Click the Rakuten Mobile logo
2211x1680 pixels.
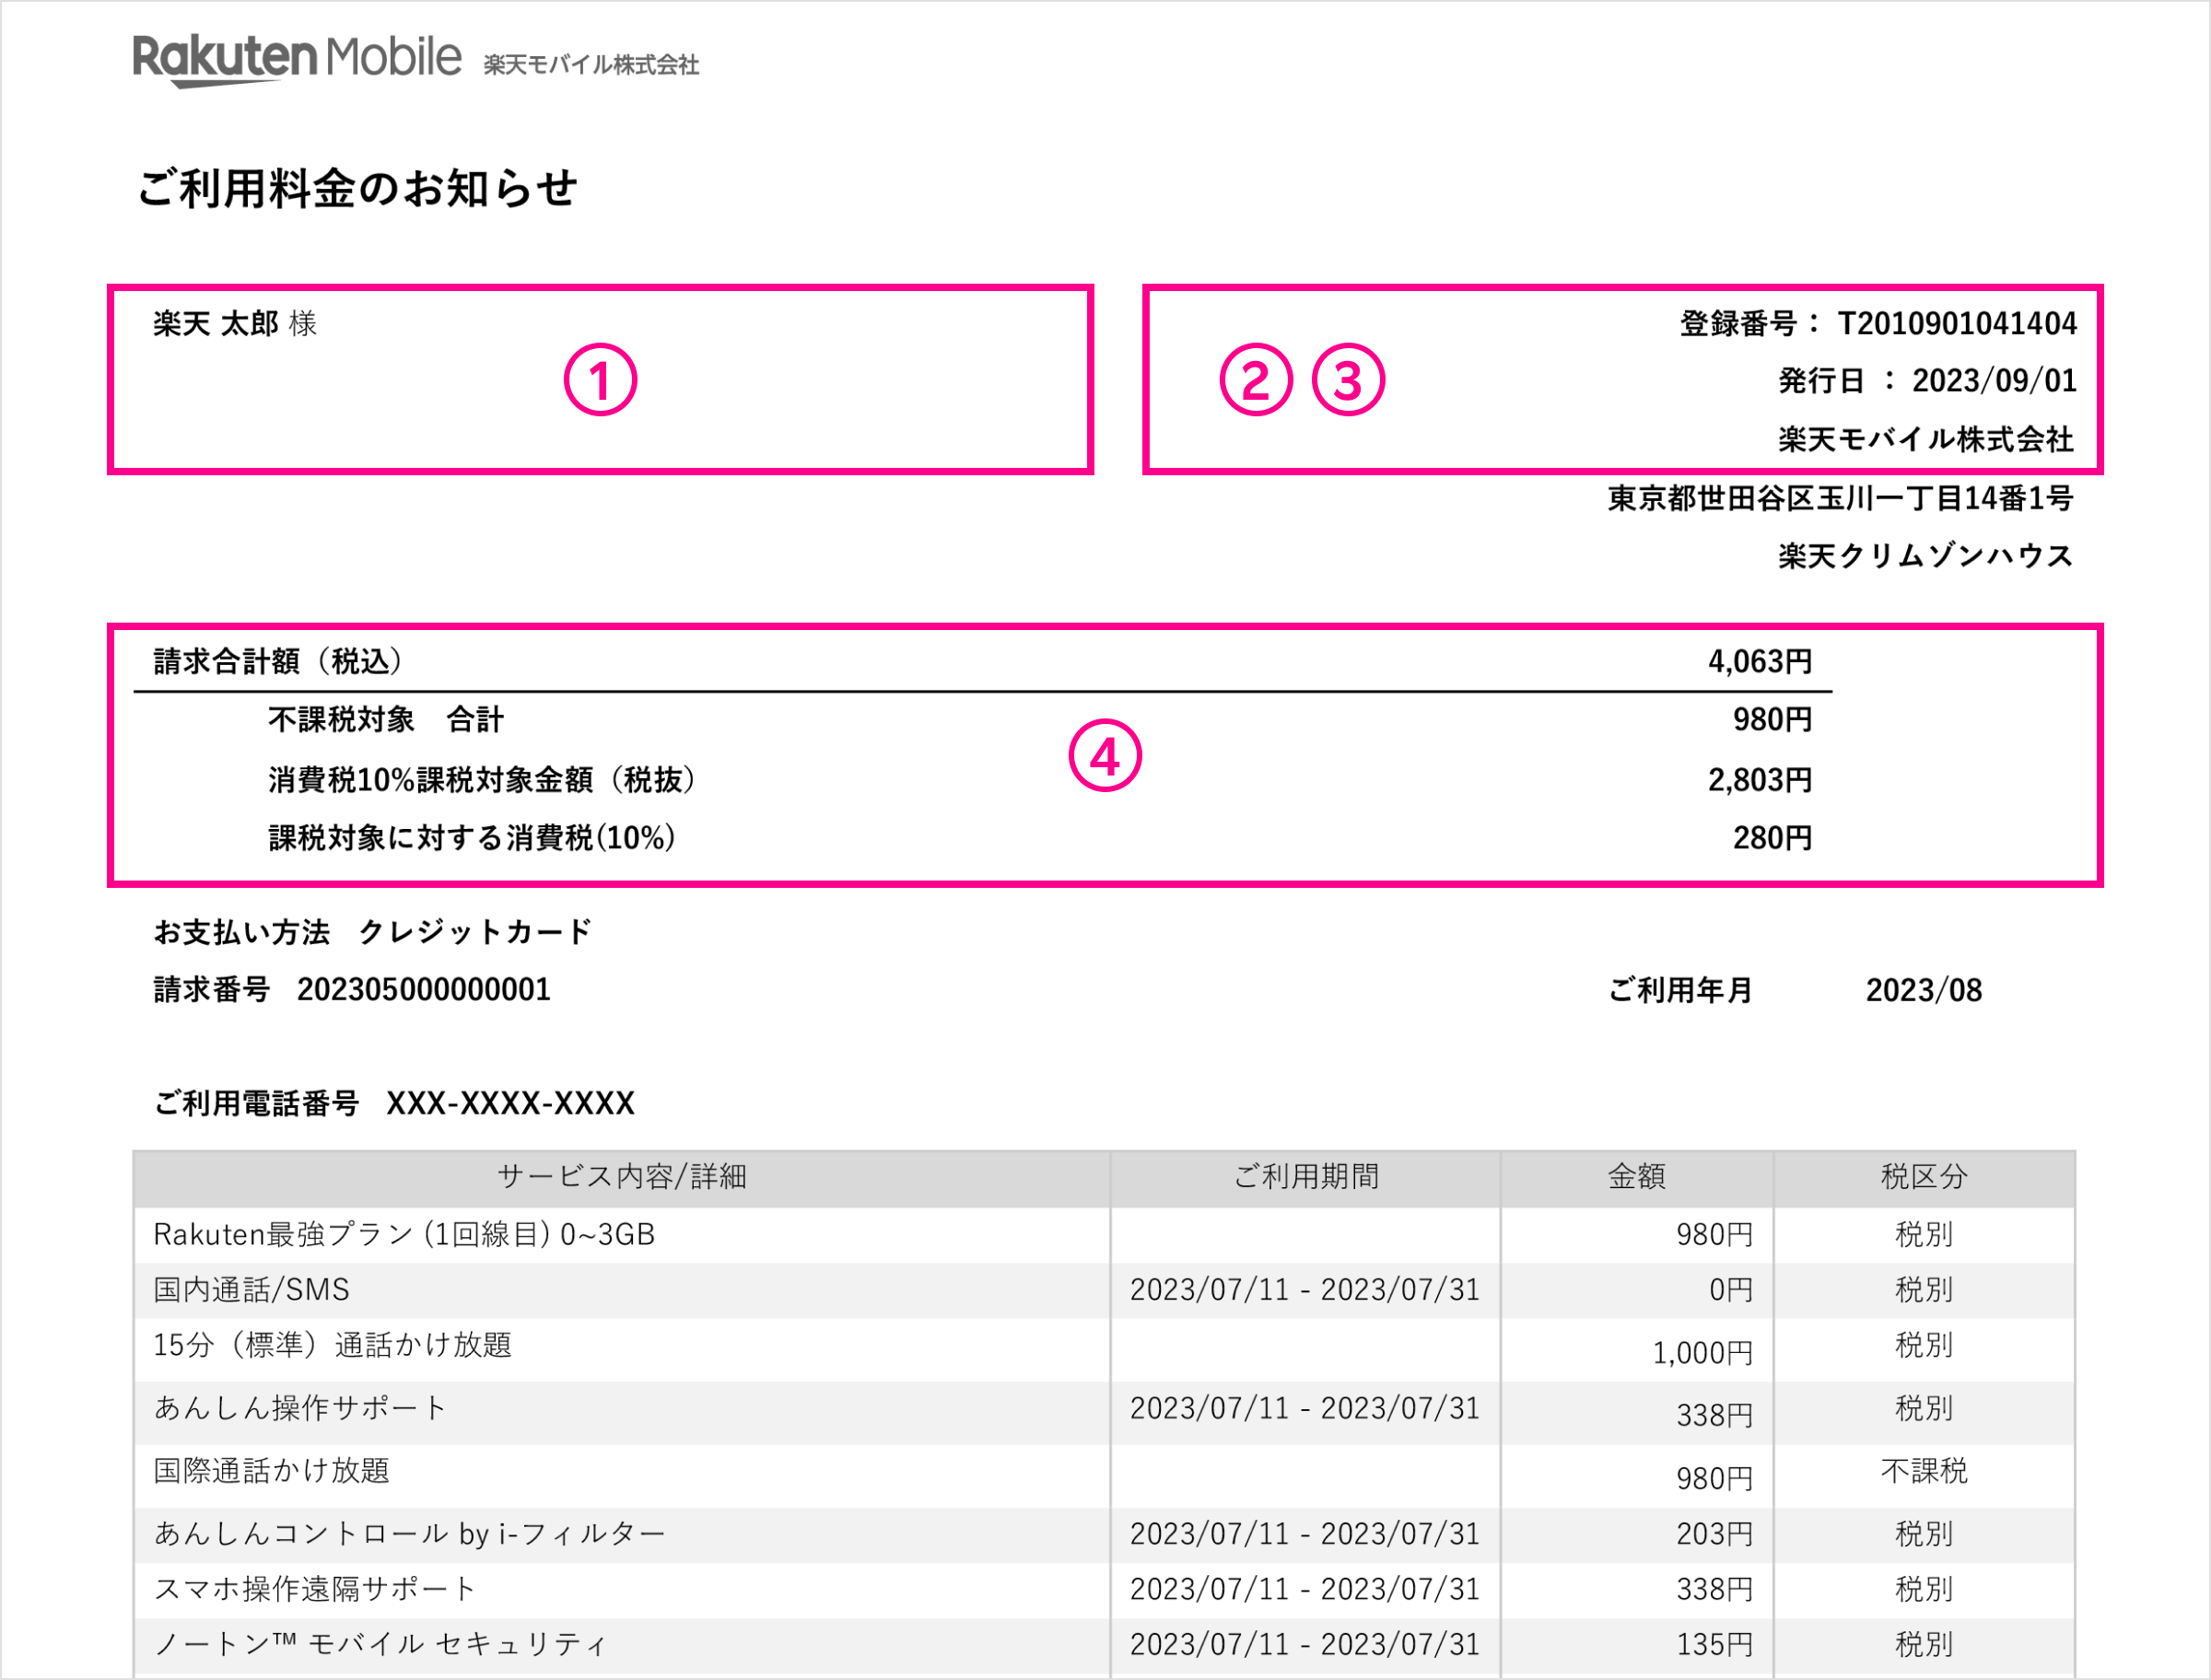point(297,60)
